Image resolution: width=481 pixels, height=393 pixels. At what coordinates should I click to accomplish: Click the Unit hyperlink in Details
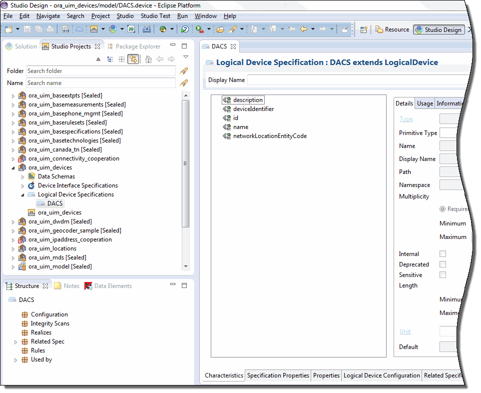coord(405,331)
